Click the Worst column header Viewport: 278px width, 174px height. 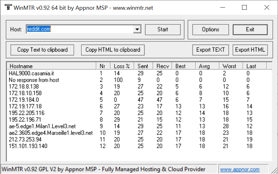[231, 66]
